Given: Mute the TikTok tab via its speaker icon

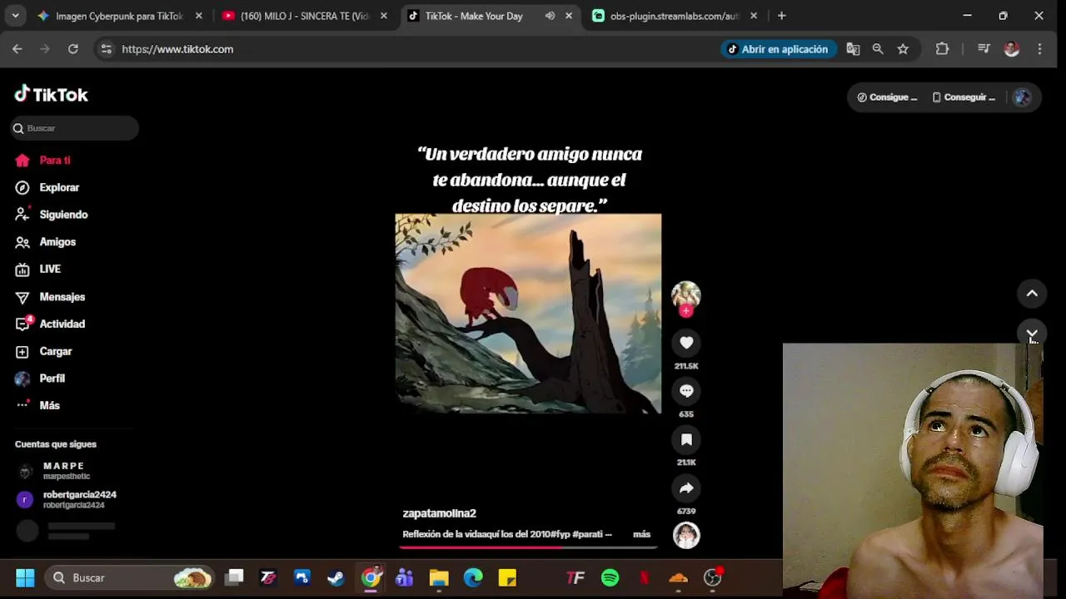Looking at the screenshot, I should 550,16.
